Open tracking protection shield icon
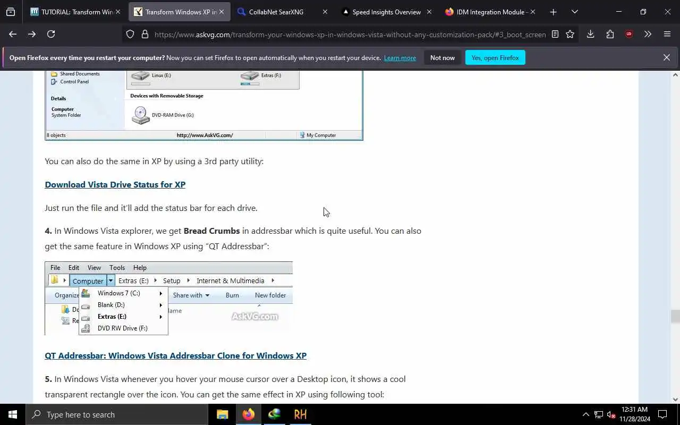 130,34
